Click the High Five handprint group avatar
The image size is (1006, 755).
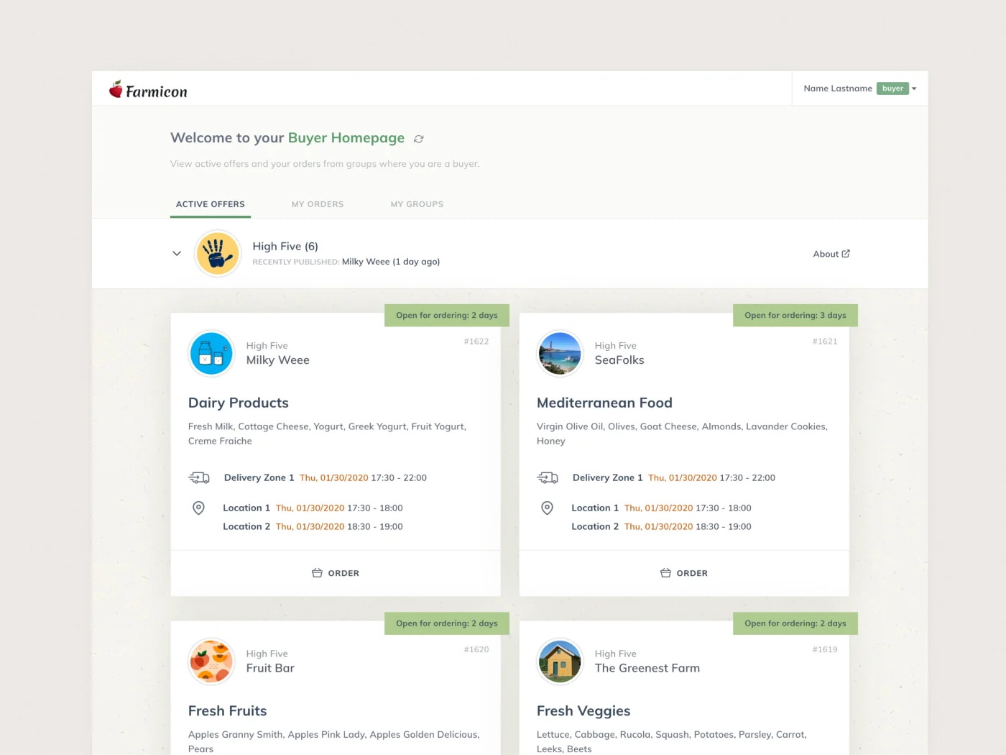coord(218,253)
